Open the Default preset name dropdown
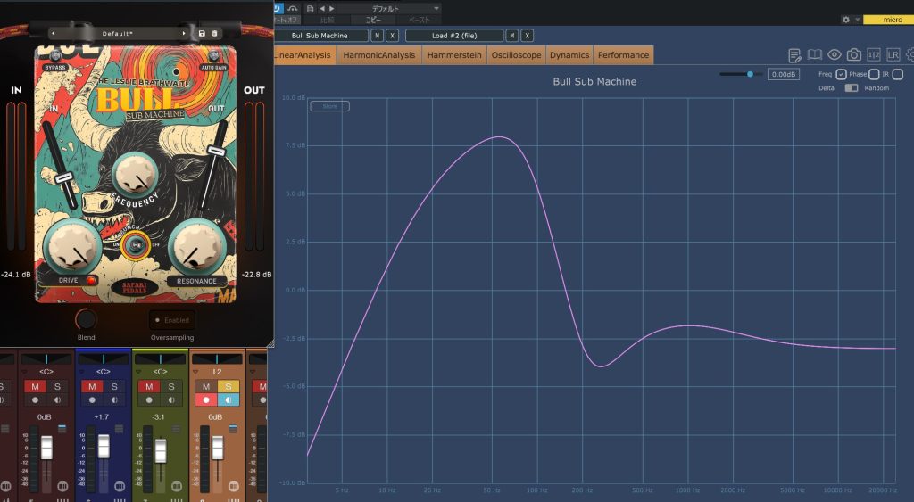The image size is (914, 502). tap(117, 33)
